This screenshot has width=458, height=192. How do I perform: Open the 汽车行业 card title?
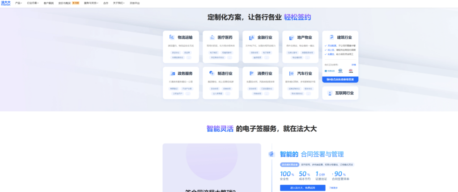point(305,74)
